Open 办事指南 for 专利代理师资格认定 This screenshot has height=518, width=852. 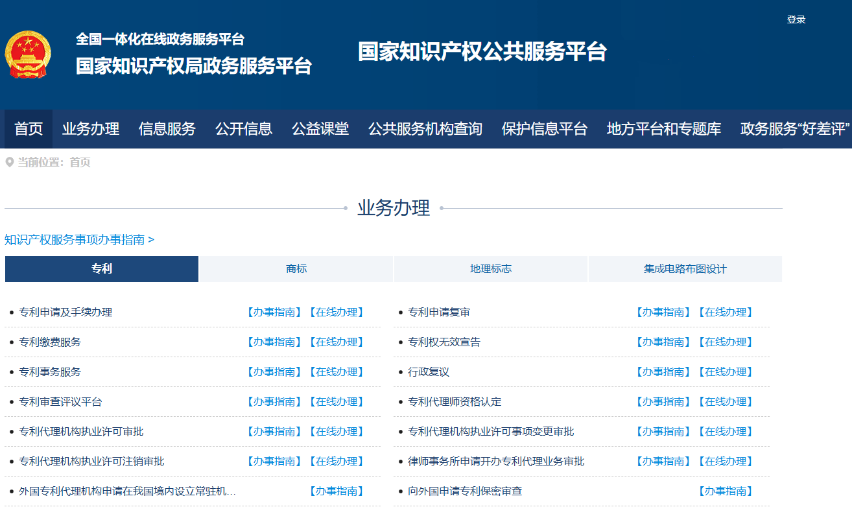click(x=663, y=402)
